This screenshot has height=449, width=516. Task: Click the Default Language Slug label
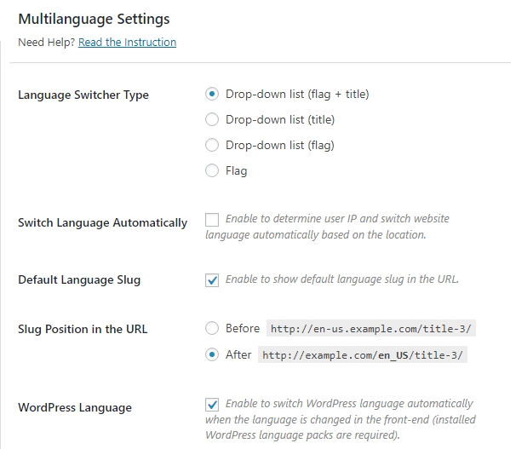79,279
